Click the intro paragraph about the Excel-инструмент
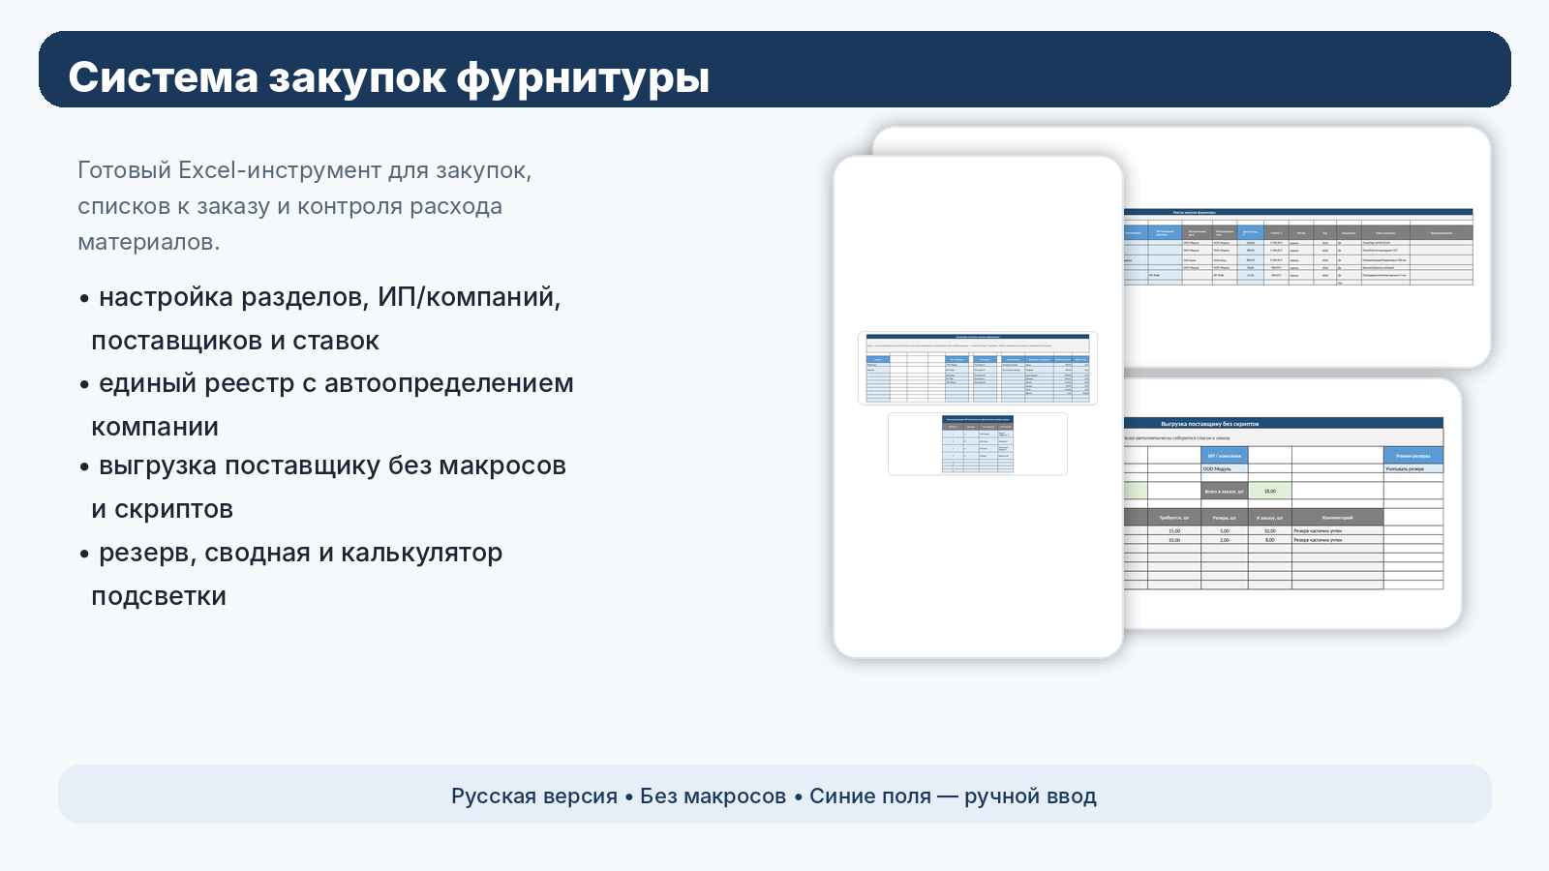The image size is (1549, 871). tap(304, 206)
